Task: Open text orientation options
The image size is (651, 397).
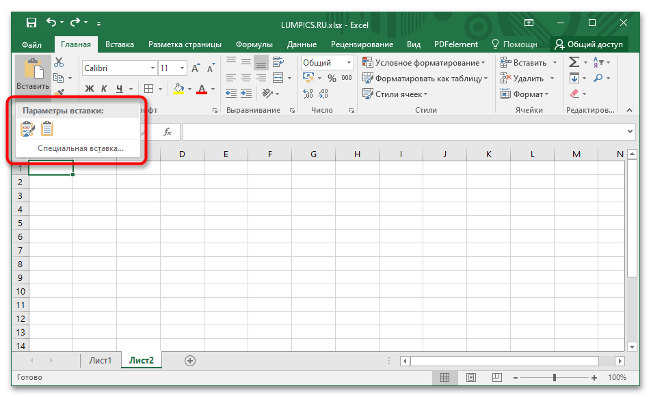Action: (267, 94)
